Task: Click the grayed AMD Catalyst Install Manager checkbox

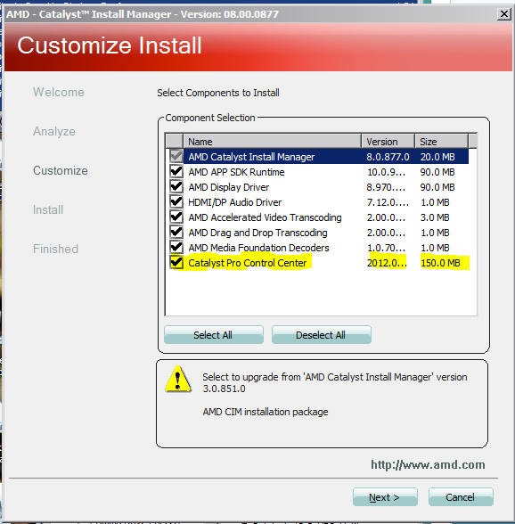Action: point(176,156)
